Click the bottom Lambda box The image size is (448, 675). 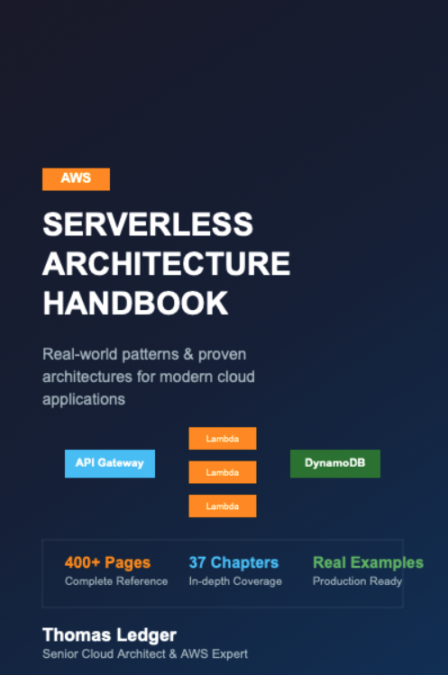[x=223, y=506]
